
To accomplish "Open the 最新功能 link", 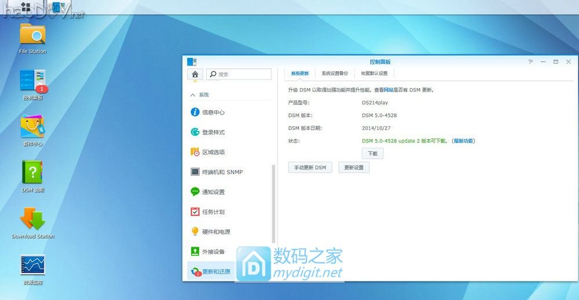I will click(x=463, y=141).
